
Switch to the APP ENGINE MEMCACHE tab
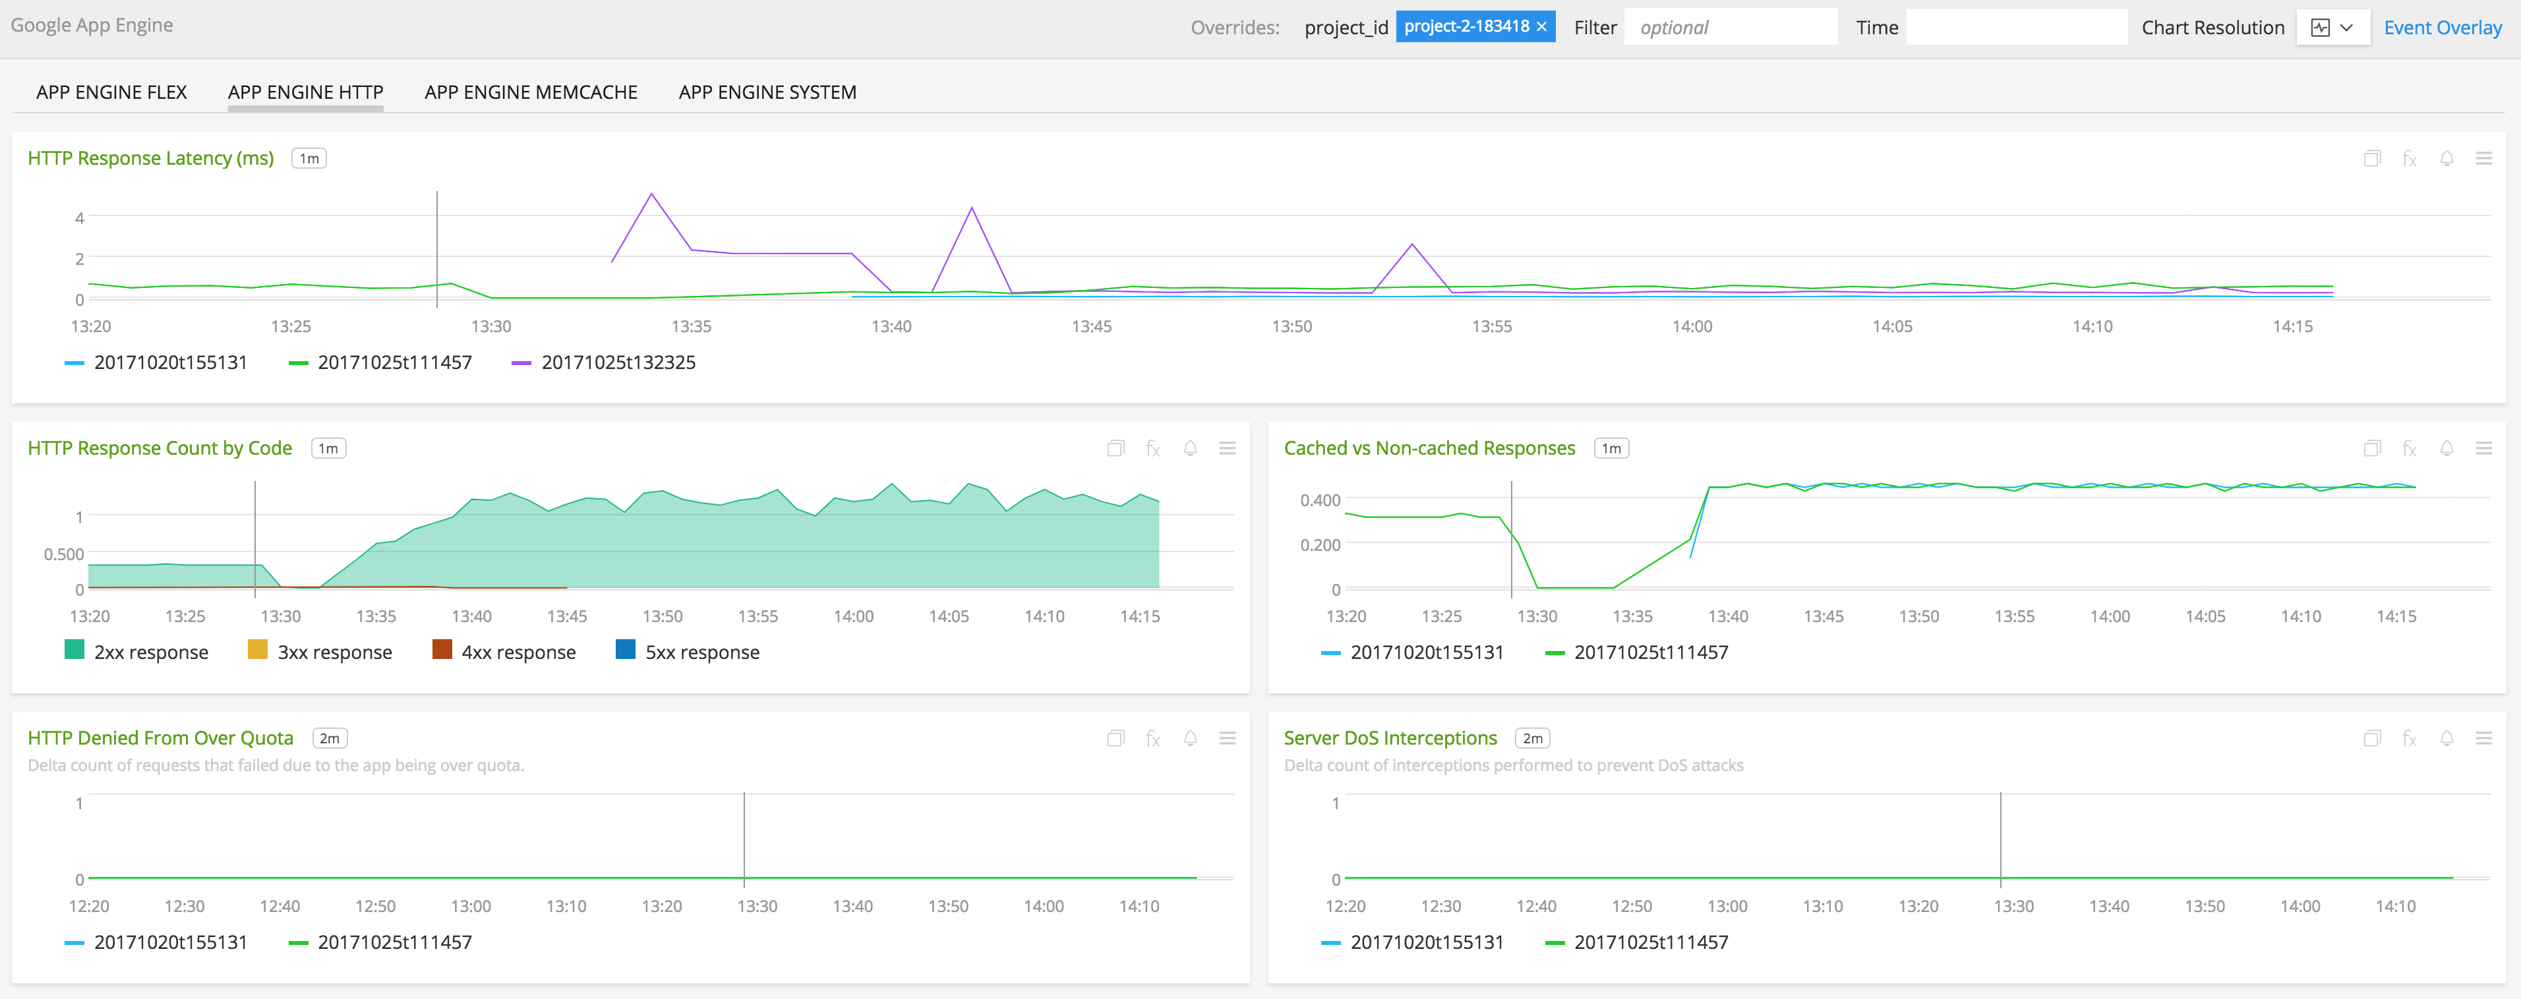(531, 92)
